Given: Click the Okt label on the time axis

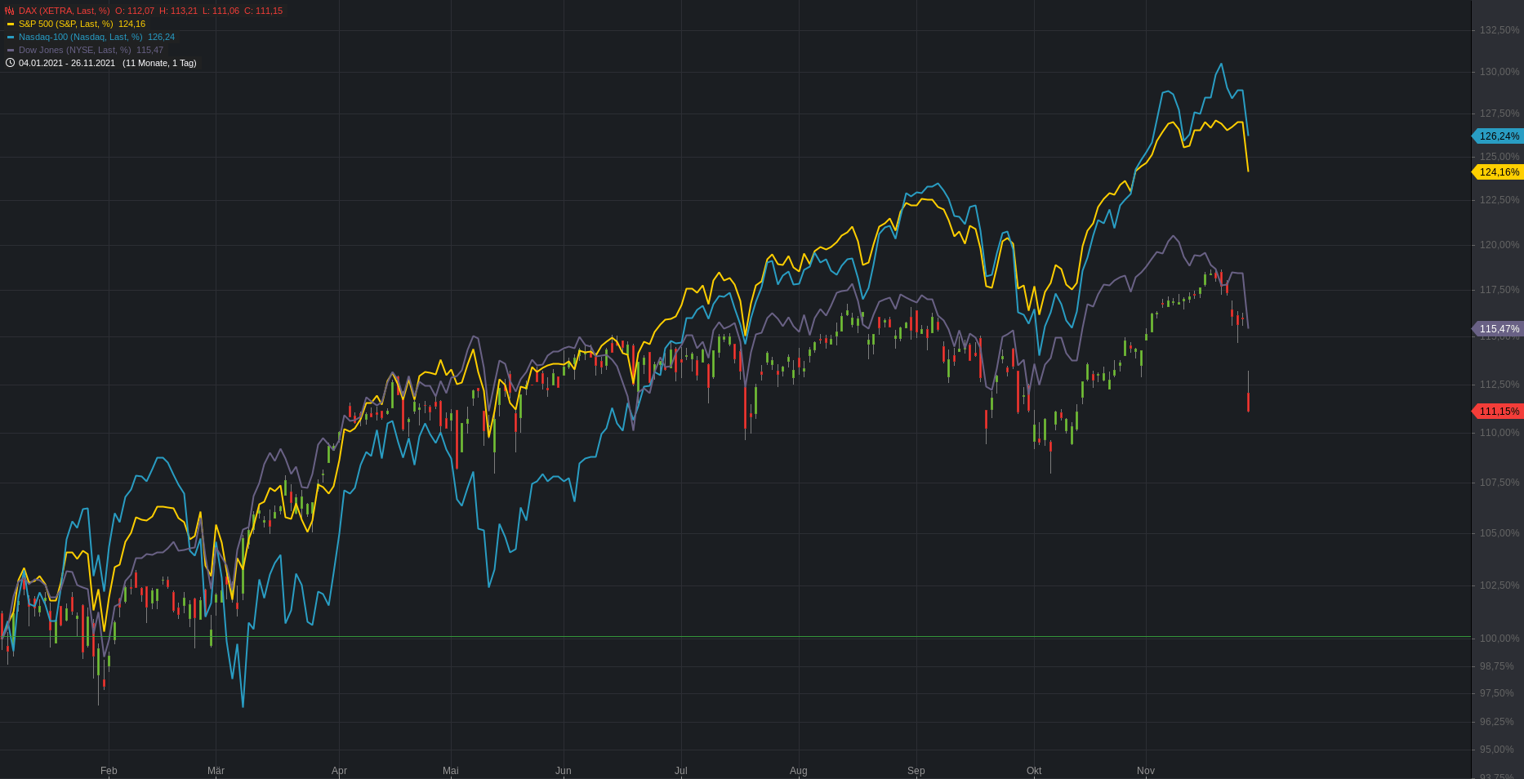Looking at the screenshot, I should [1034, 771].
